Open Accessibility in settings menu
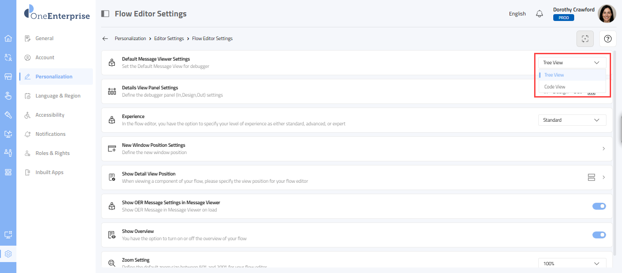This screenshot has width=622, height=273. (50, 115)
